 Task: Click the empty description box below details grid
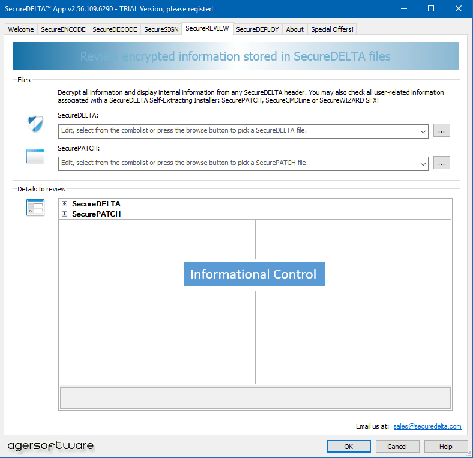pyautogui.click(x=255, y=398)
